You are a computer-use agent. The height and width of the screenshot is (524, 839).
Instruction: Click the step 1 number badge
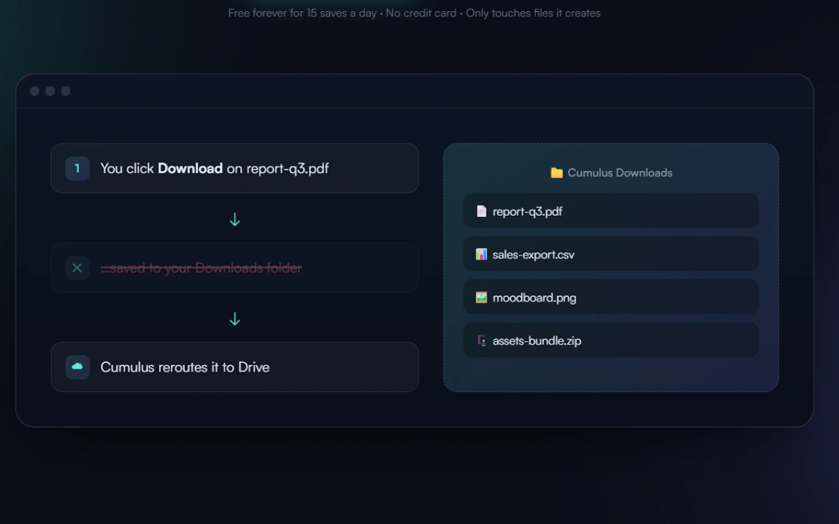point(77,168)
